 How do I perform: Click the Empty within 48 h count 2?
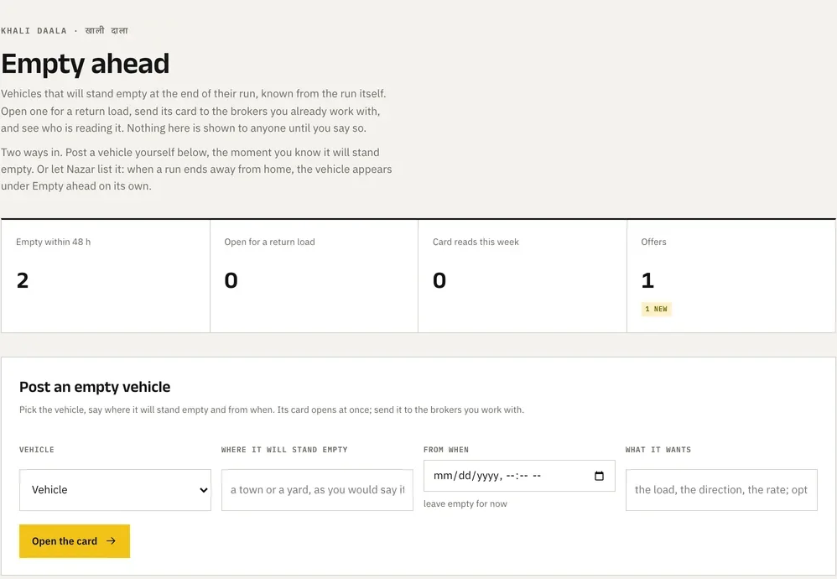(23, 280)
